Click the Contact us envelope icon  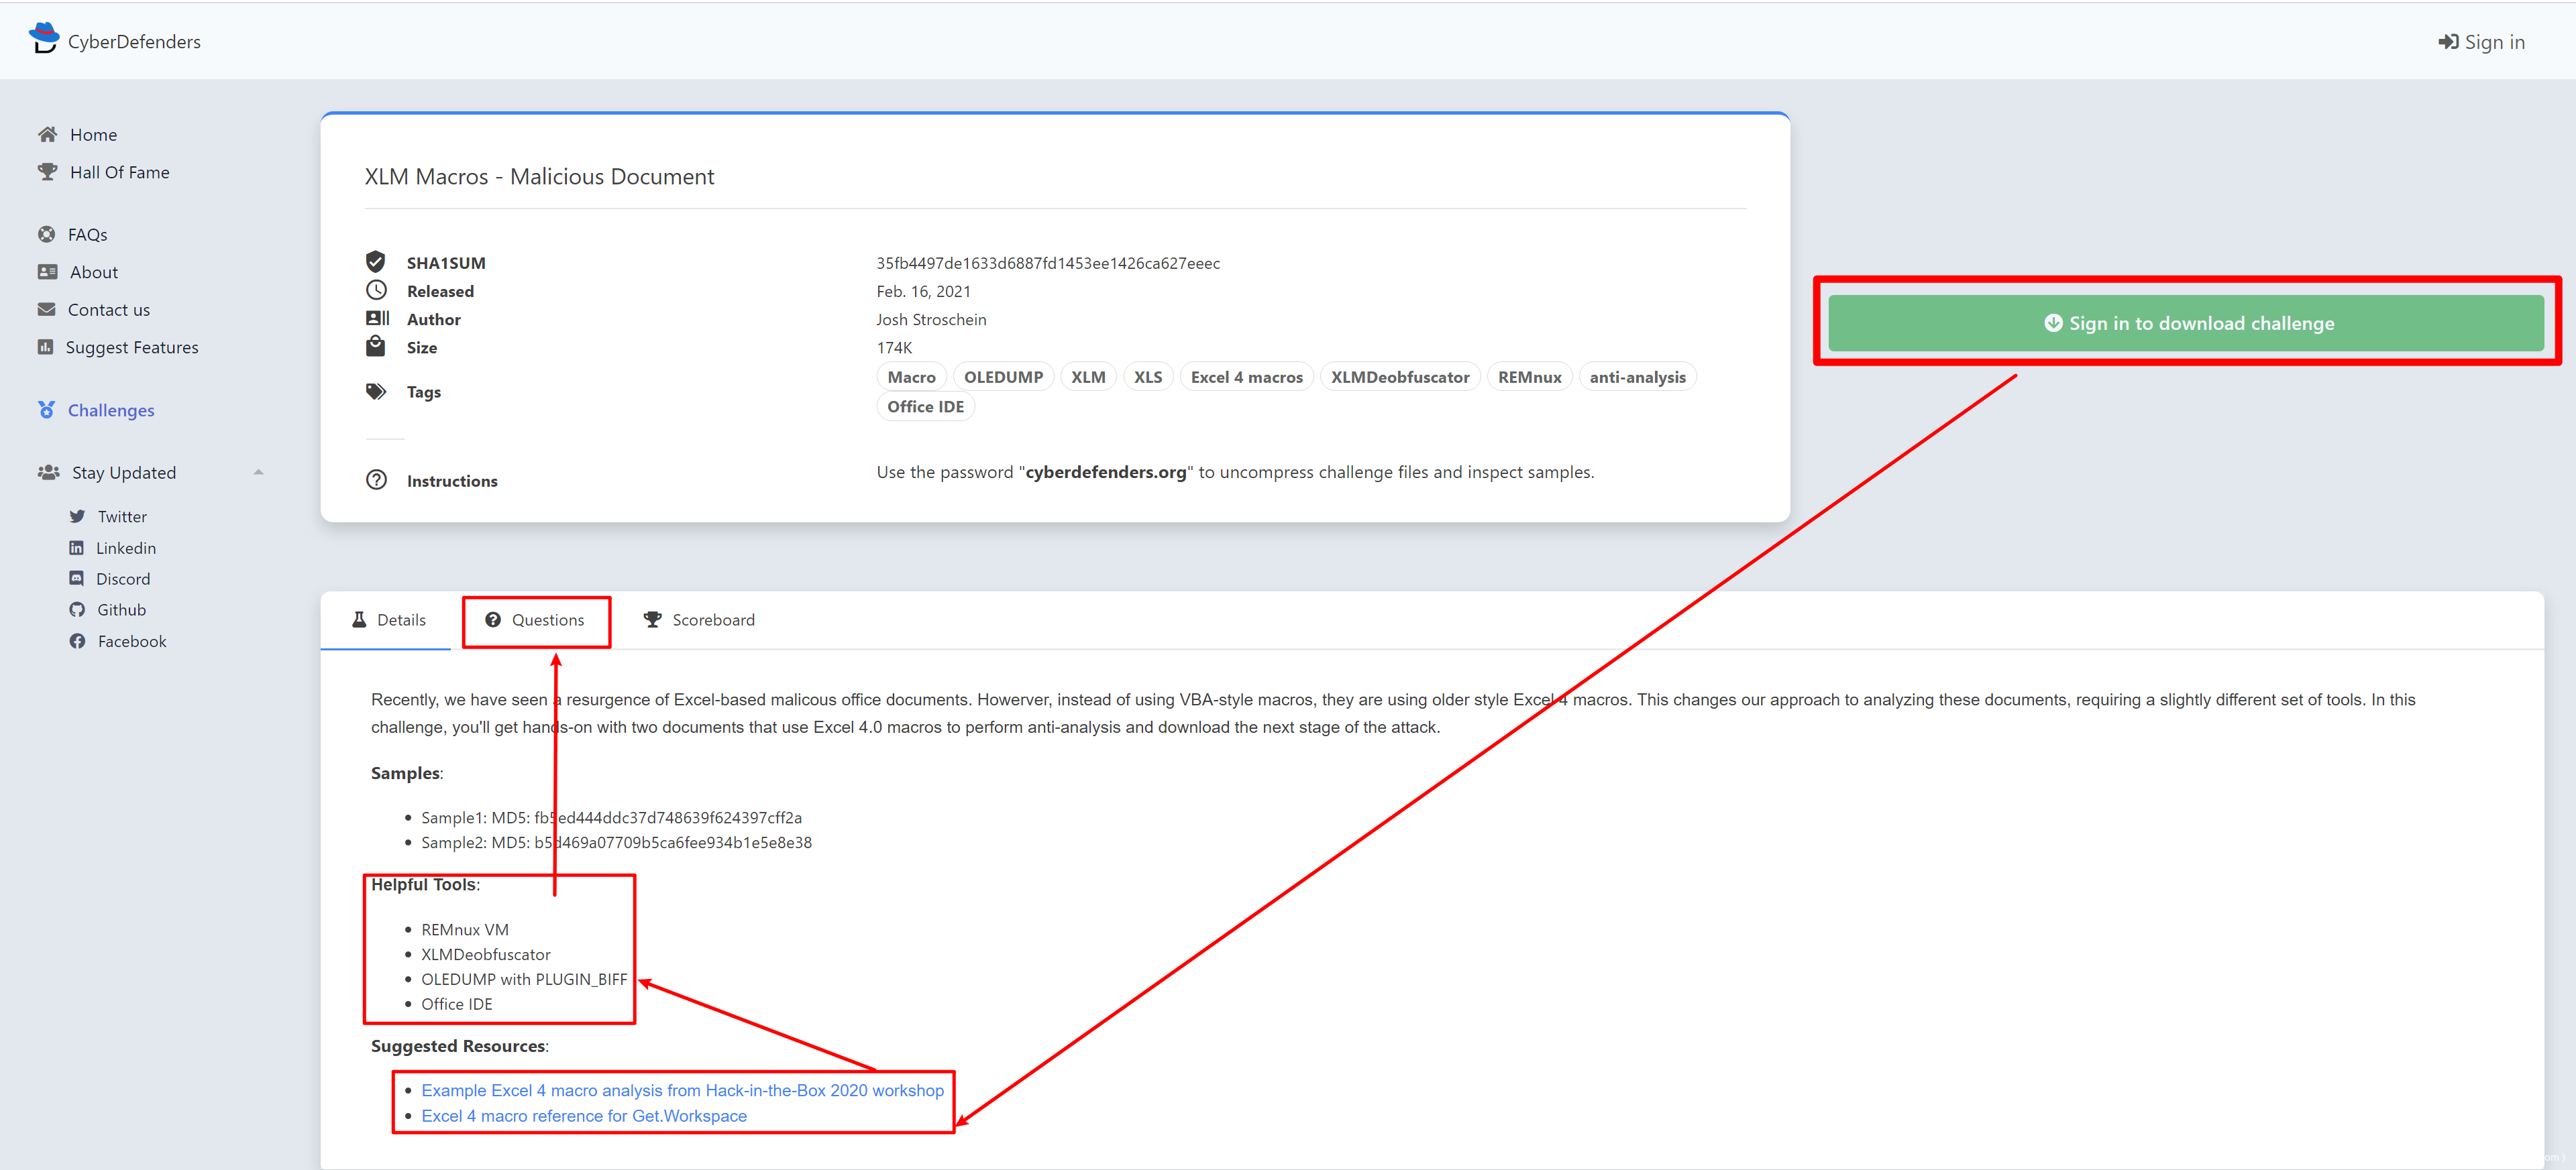click(46, 308)
